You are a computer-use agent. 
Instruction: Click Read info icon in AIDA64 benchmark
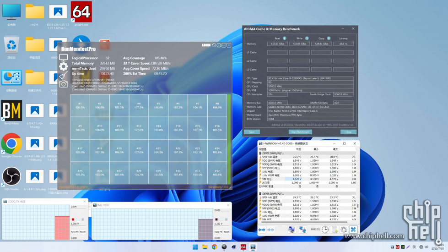click(285, 38)
